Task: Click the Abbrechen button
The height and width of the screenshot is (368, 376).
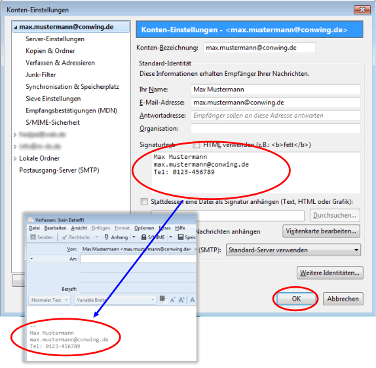Action: 343,299
